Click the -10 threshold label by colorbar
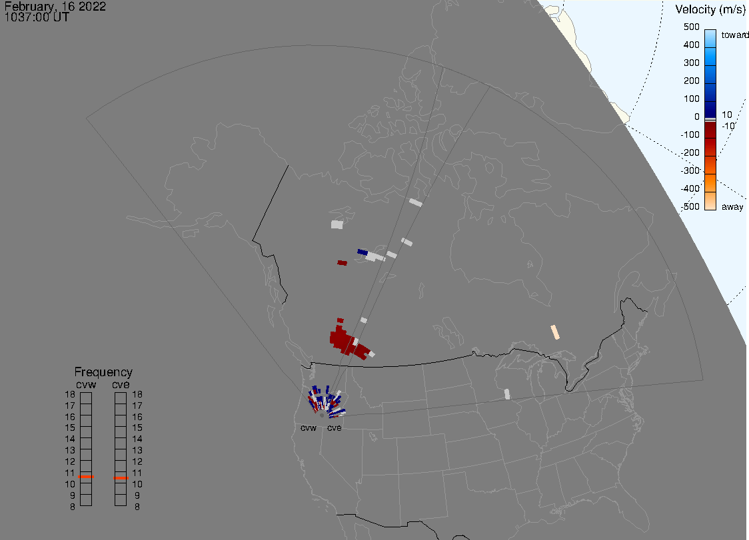This screenshot has width=749, height=540. (728, 126)
